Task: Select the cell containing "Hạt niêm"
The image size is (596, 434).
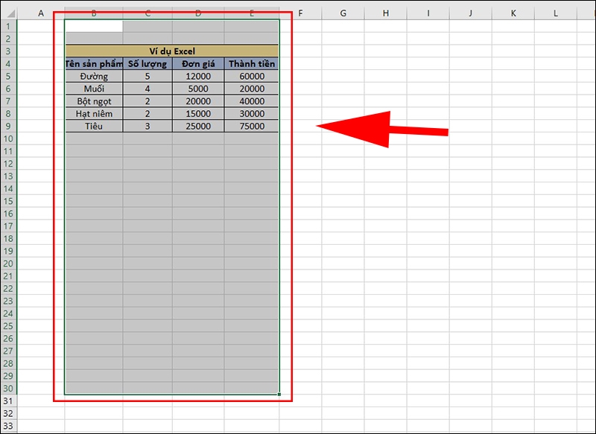Action: pos(92,113)
